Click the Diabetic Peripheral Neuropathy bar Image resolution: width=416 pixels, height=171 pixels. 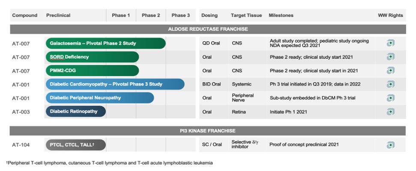99,98
